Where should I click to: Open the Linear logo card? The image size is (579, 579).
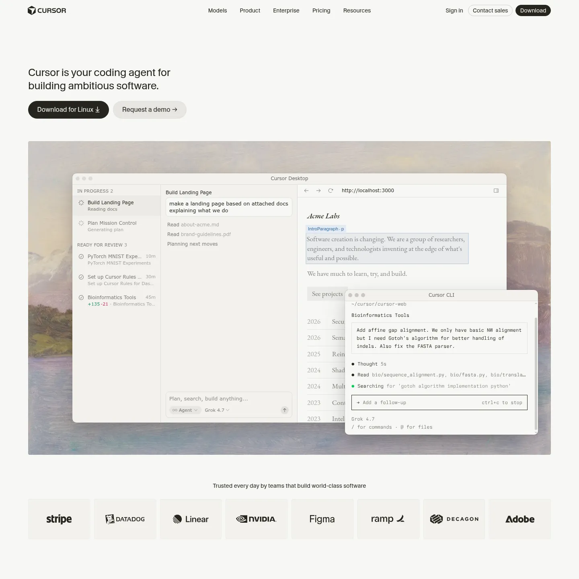pos(191,519)
